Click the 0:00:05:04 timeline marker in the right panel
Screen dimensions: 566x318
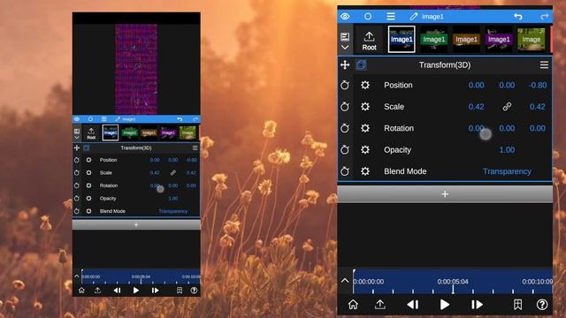453,282
